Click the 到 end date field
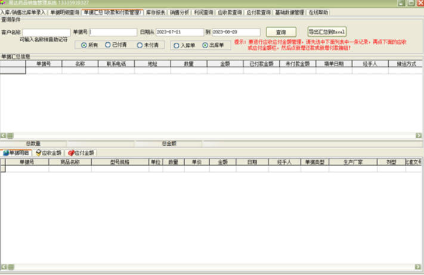This screenshot has width=424, height=275. click(236, 32)
